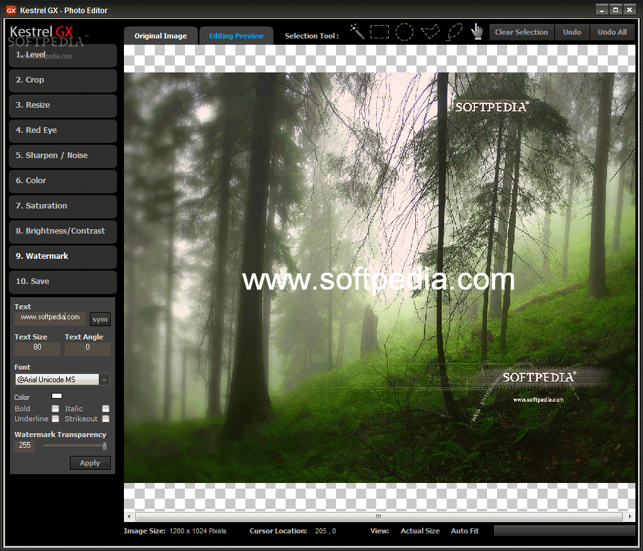Open step 3. Resize
The width and height of the screenshot is (643, 551).
(x=63, y=106)
